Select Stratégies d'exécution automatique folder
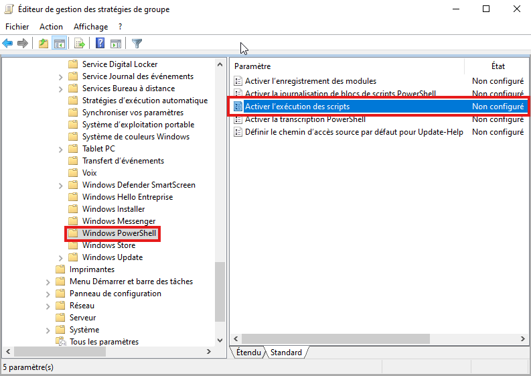Image resolution: width=531 pixels, height=376 pixels. (x=145, y=101)
